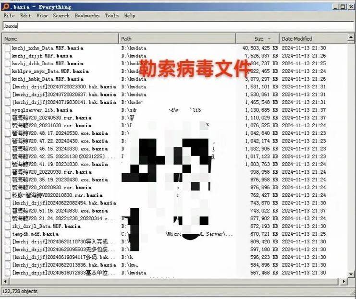The height and width of the screenshot is (299, 356).
Task: Click file icon of kmzhj_hmbk_Data.MDF.baxia
Action: [8, 79]
